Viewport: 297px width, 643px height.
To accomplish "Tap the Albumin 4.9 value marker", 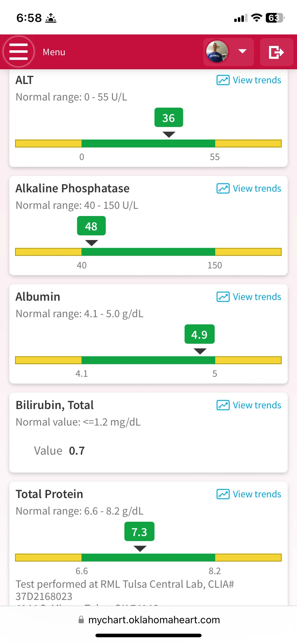I will click(x=199, y=334).
